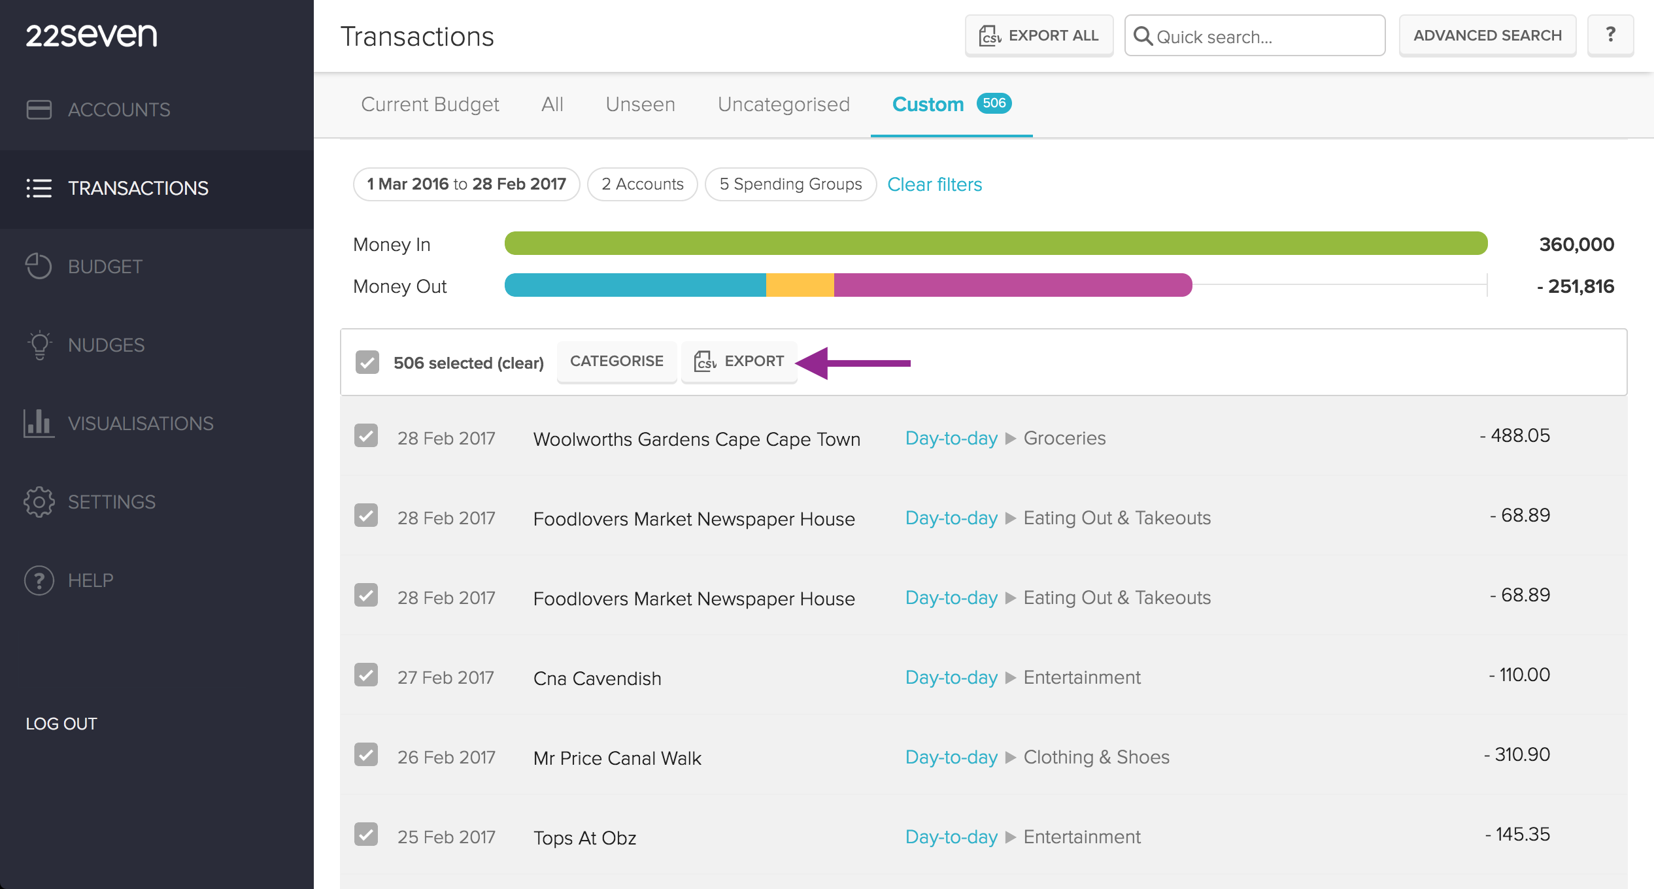The height and width of the screenshot is (889, 1654).
Task: Click the Quick search input field
Action: point(1255,35)
